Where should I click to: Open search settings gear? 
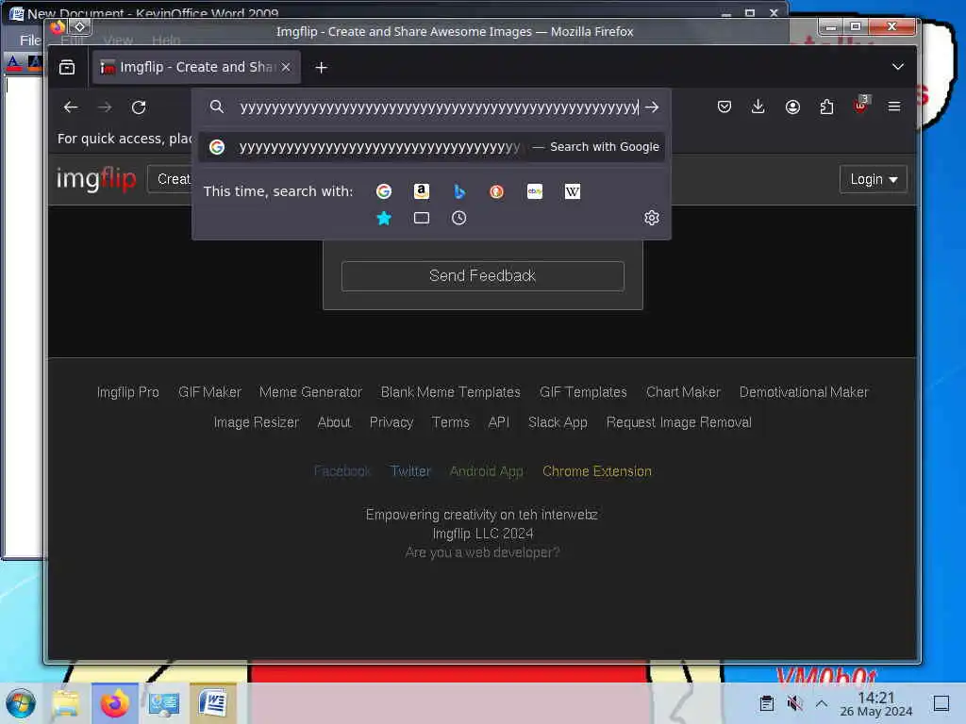point(652,218)
